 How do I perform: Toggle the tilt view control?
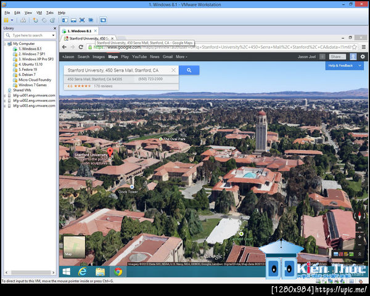point(360,228)
